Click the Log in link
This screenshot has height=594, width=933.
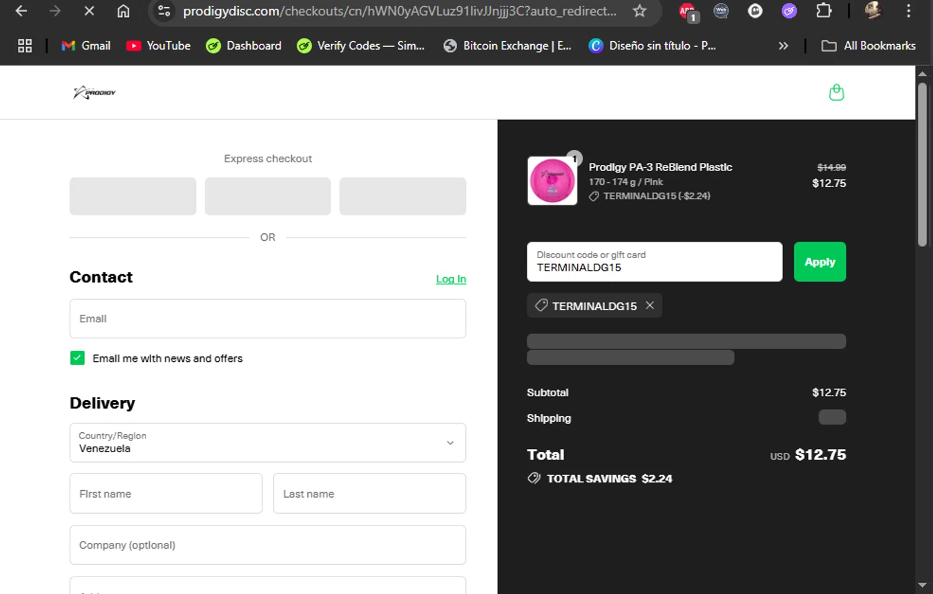(x=451, y=279)
